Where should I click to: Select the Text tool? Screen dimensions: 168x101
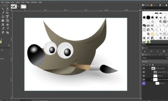[3, 25]
